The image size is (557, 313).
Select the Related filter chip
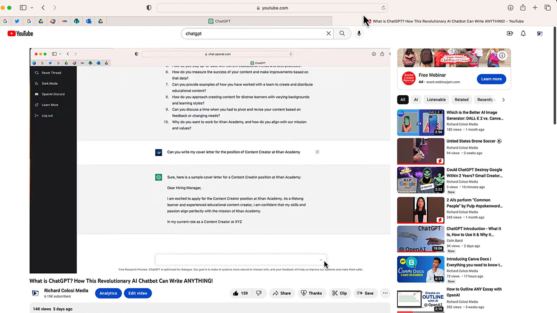pos(461,100)
